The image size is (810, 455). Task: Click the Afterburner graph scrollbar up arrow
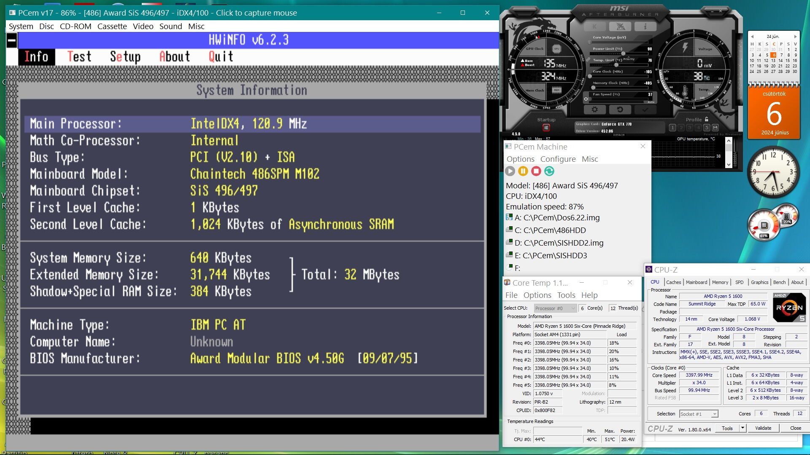[729, 142]
